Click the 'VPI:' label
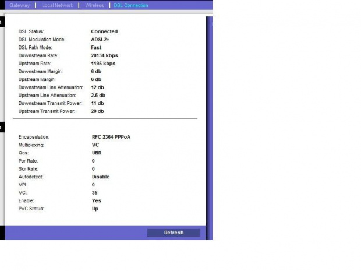The width and height of the screenshot is (361, 271). click(x=23, y=185)
